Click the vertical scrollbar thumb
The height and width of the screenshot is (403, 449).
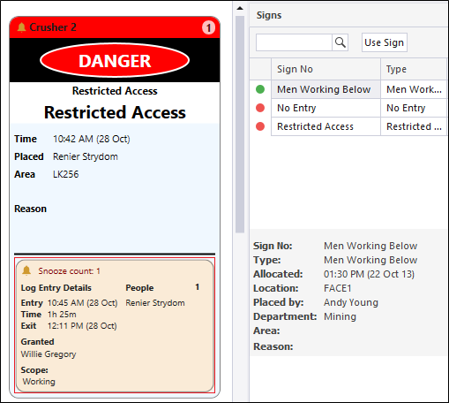point(240,125)
